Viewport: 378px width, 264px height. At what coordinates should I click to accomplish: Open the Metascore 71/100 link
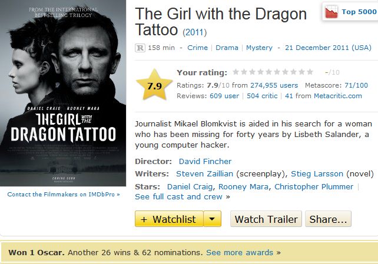point(357,85)
